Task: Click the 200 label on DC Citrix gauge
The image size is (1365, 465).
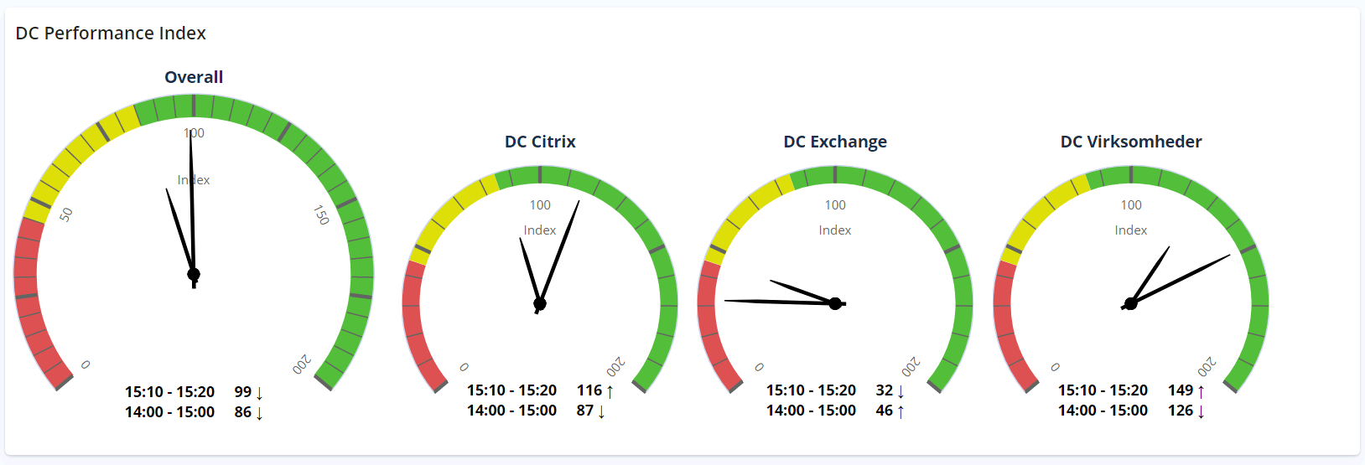Action: point(616,366)
